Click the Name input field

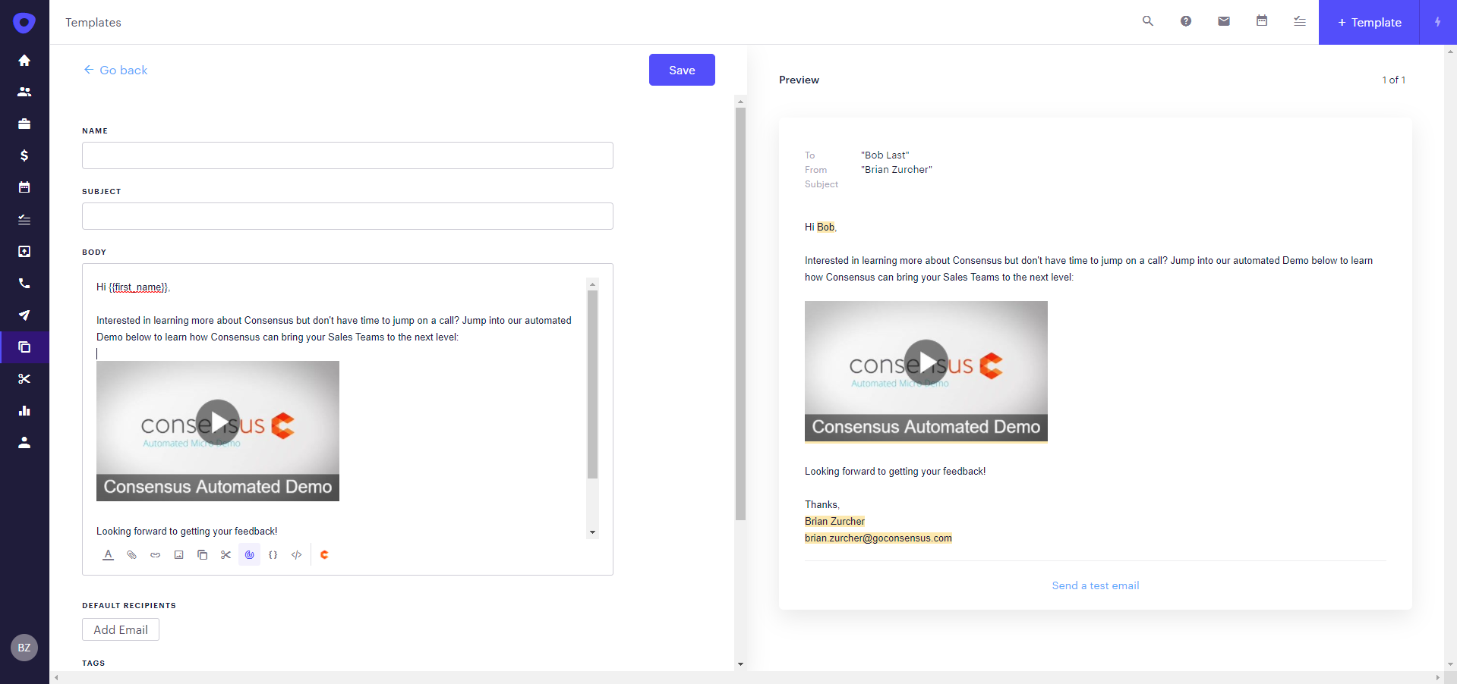348,155
